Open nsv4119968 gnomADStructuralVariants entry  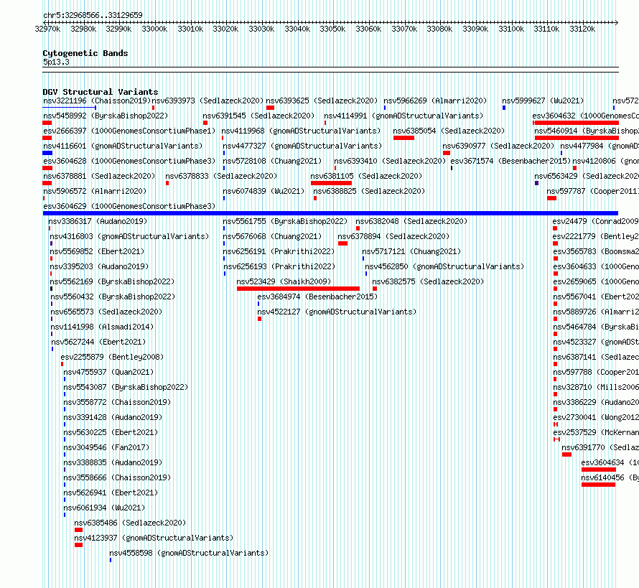[301, 131]
